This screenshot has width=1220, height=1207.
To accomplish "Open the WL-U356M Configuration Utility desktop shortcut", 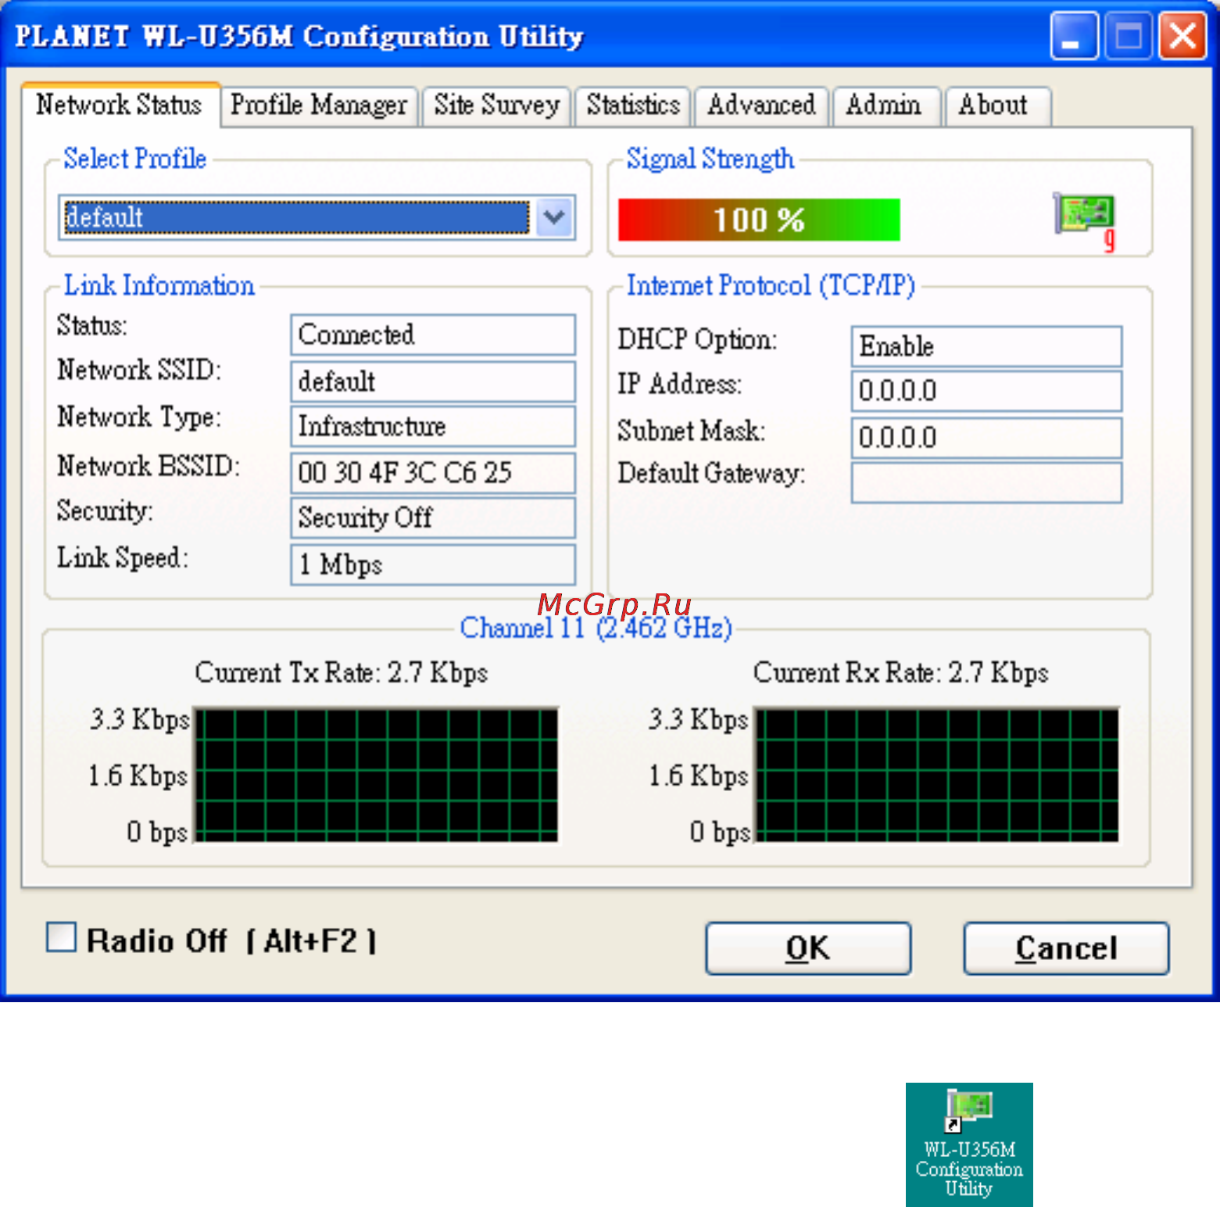I will click(969, 1144).
